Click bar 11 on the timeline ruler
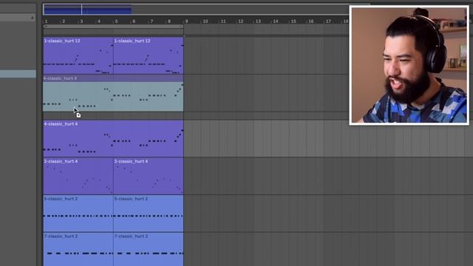Image resolution: width=473 pixels, height=266 pixels. point(223,21)
